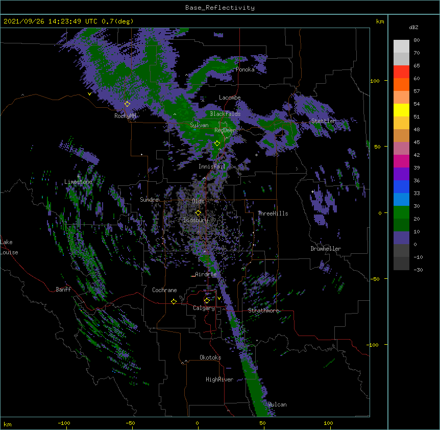This screenshot has height=430, width=440.
Task: Click the Stettler city label
Action: pos(323,121)
